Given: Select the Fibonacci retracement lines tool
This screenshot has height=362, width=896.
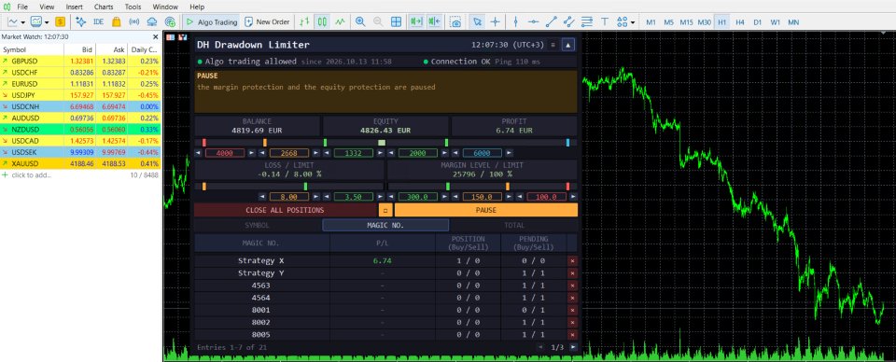Looking at the screenshot, I should (x=586, y=21).
